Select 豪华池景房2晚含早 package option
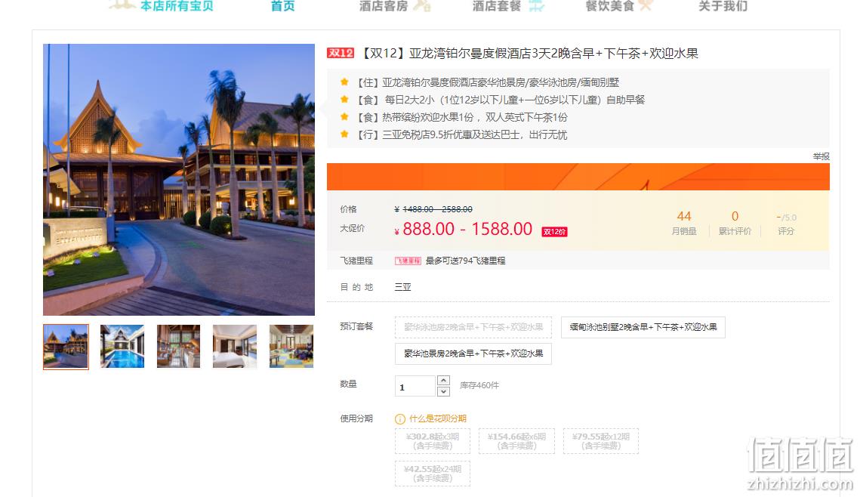This screenshot has height=497, width=860. tap(473, 353)
